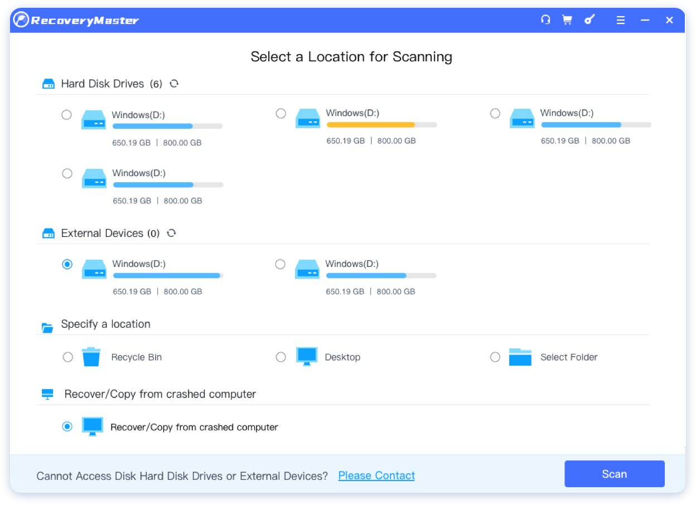Close the RecoveryMaster window

pos(670,20)
